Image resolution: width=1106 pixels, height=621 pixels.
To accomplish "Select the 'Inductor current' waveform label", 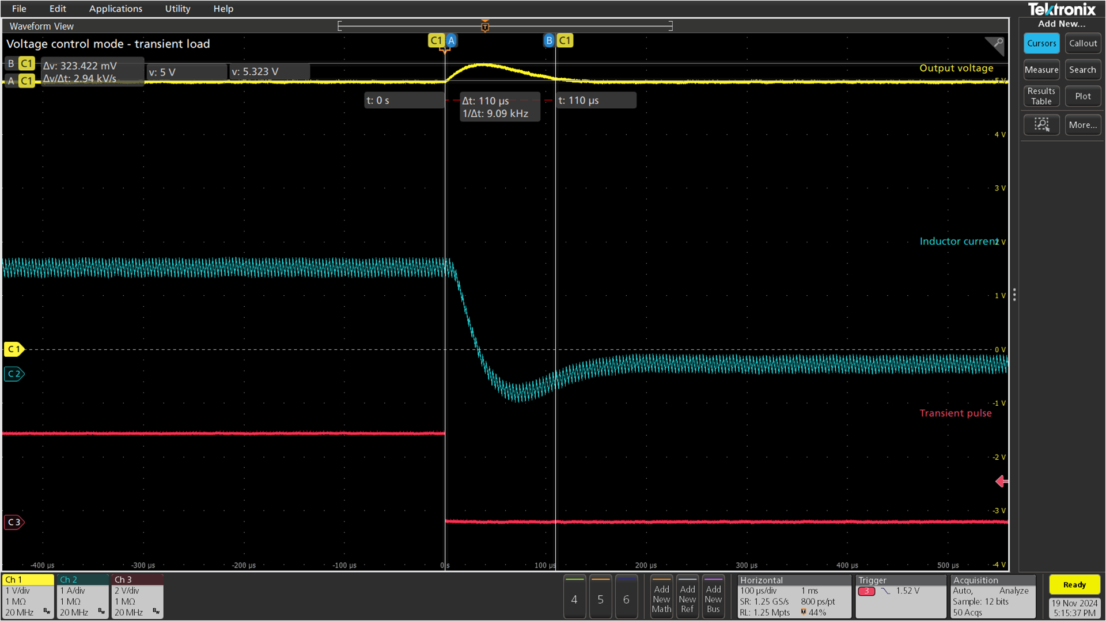I will coord(959,241).
